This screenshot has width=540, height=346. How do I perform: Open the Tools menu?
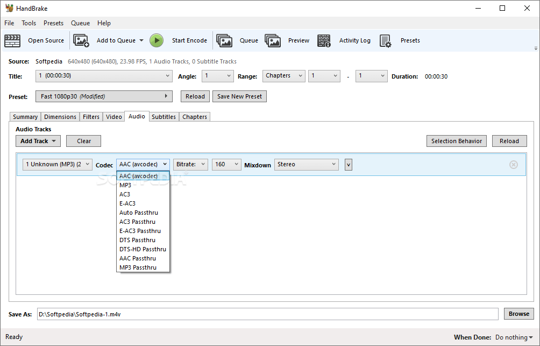[x=29, y=23]
